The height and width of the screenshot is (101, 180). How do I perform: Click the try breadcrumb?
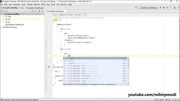click(85, 15)
